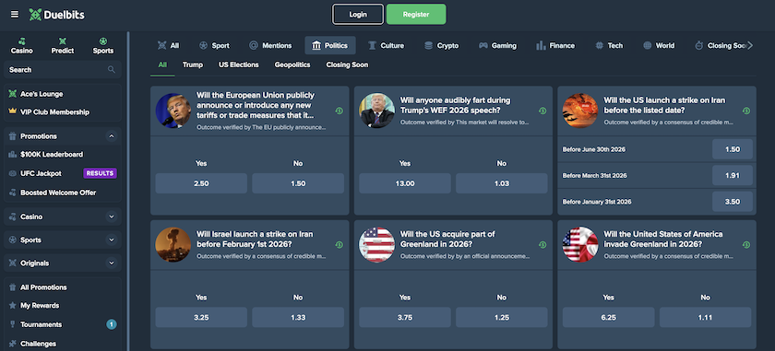Image resolution: width=775 pixels, height=351 pixels.
Task: Click green clock icon on invade Greenland card
Action: click(x=746, y=245)
